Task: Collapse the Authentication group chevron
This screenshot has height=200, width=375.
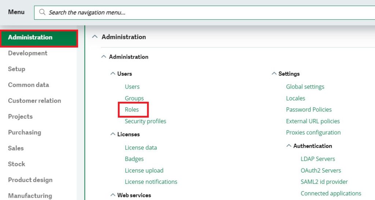Action: click(289, 145)
